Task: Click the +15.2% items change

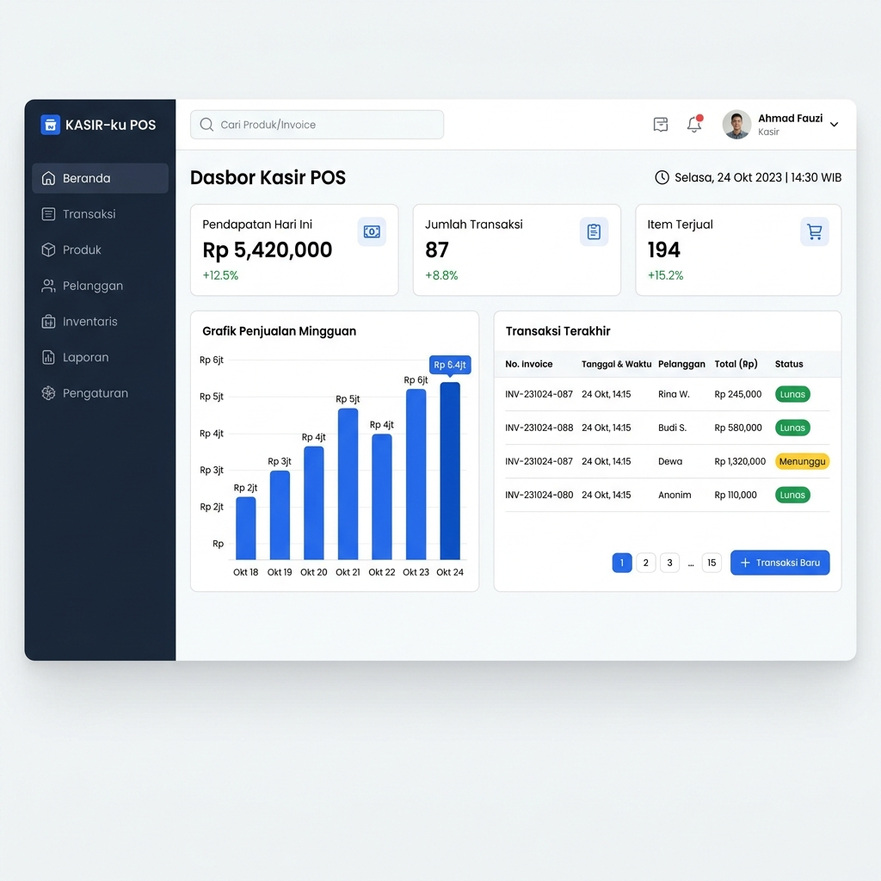Action: pyautogui.click(x=665, y=275)
